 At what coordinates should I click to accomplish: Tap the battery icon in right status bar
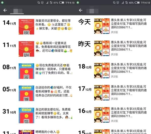pyautogui.click(x=137, y=3)
